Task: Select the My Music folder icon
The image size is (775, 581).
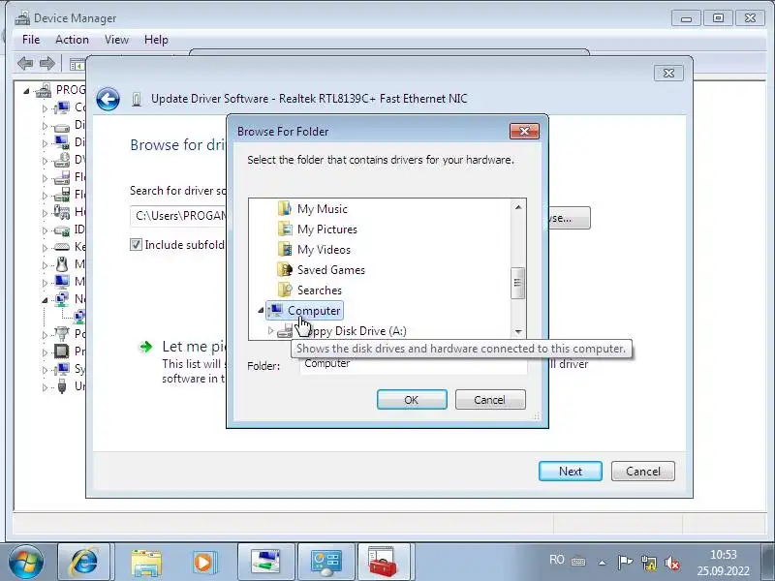Action: 285,208
